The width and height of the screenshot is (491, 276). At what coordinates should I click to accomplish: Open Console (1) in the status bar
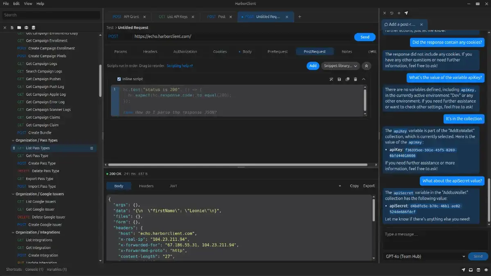pos(34,269)
